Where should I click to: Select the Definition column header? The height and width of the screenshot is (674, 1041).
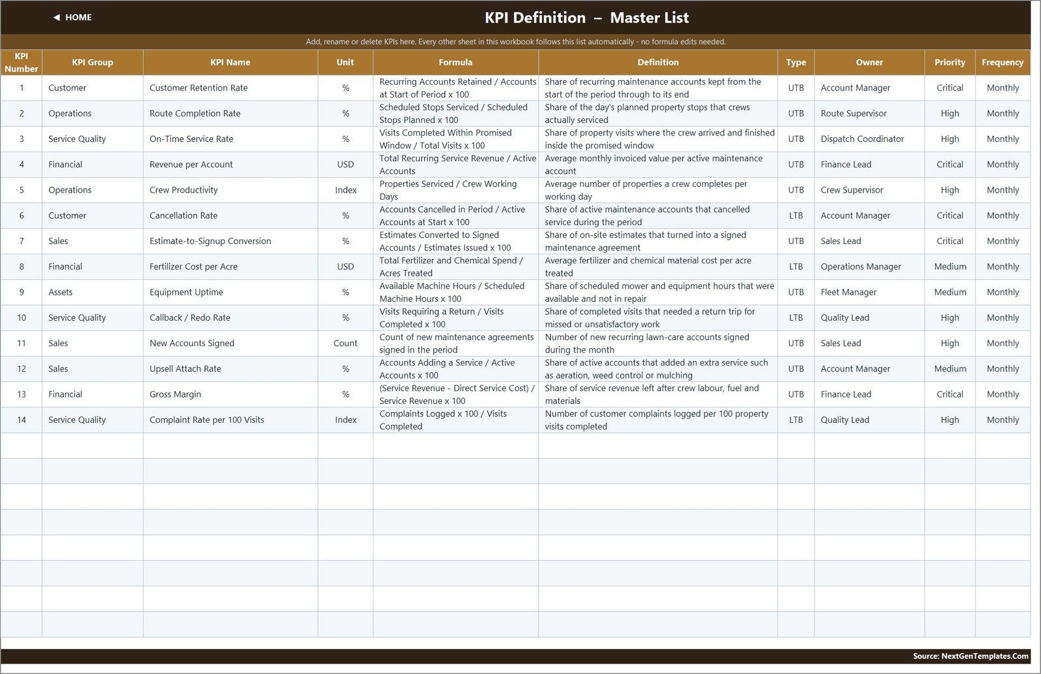(x=658, y=62)
